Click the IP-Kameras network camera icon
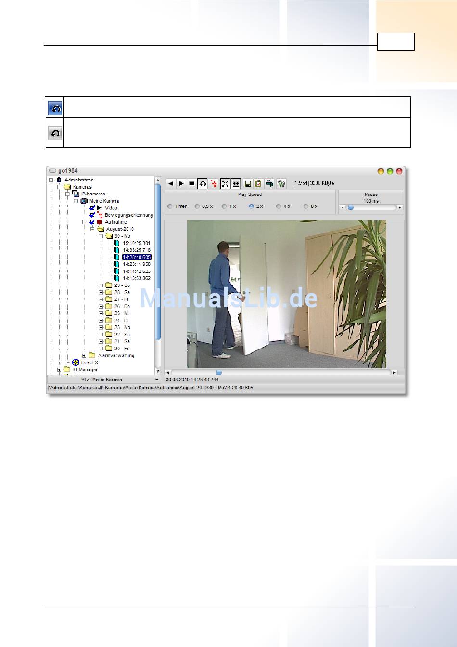Viewport: 457px width, 647px height. pyautogui.click(x=76, y=194)
